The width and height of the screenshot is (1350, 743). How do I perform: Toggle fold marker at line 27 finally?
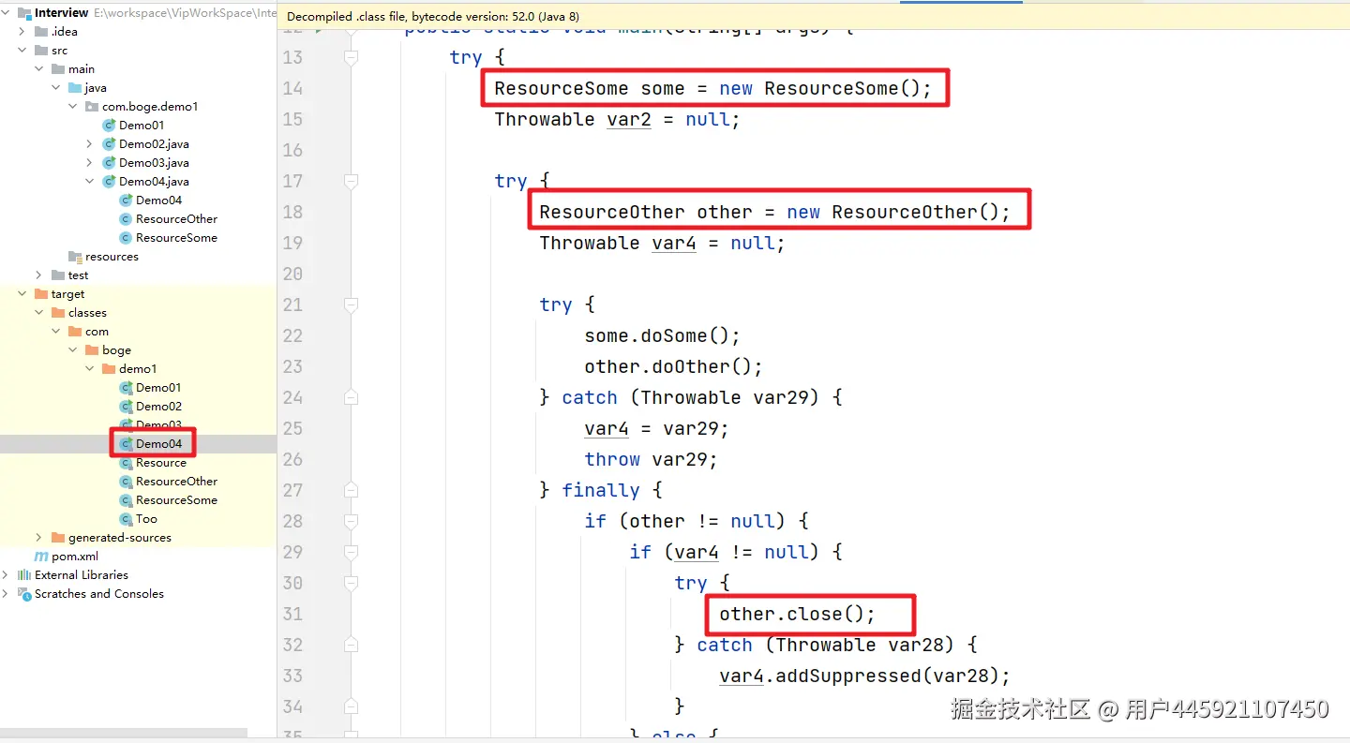[x=351, y=490]
